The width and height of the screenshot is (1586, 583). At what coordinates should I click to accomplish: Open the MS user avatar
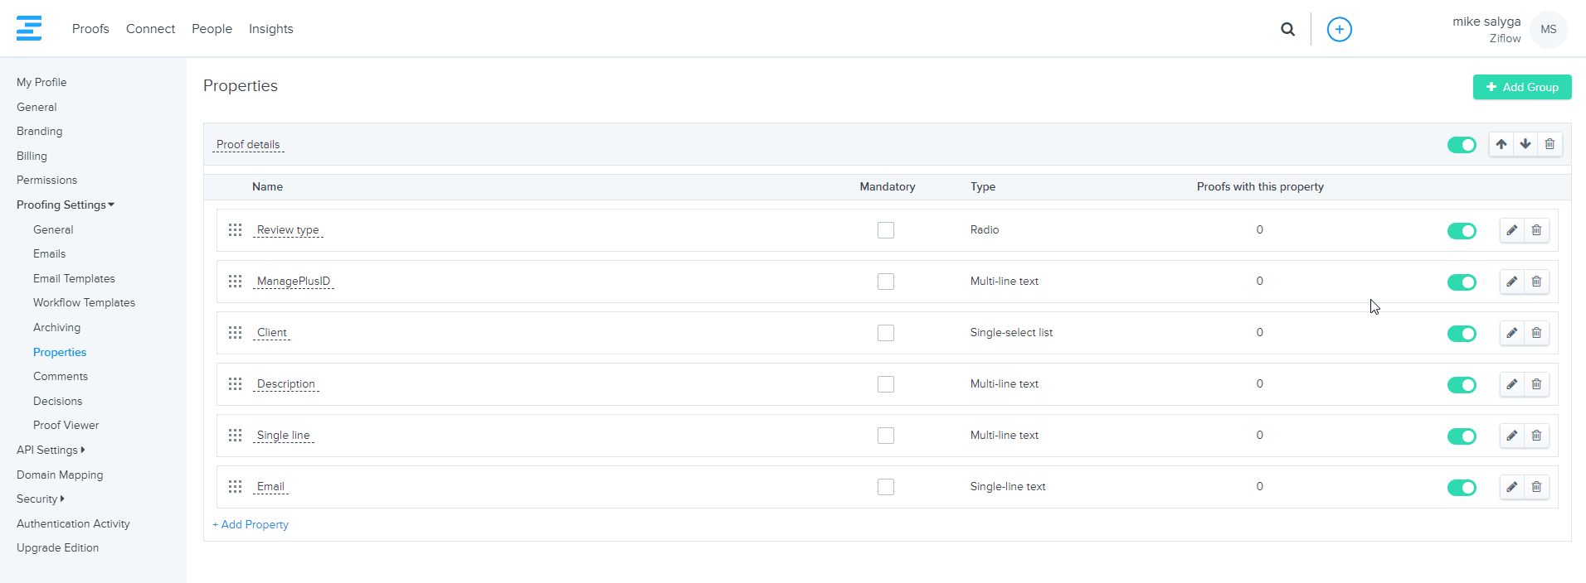pos(1548,29)
